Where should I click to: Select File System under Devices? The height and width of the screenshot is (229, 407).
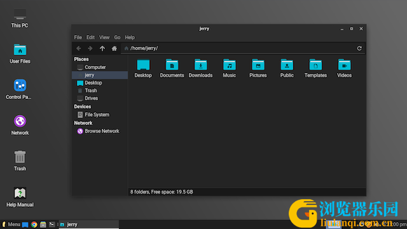100,115
